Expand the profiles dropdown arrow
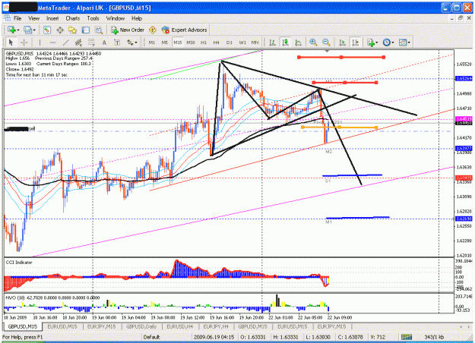 [x=34, y=30]
